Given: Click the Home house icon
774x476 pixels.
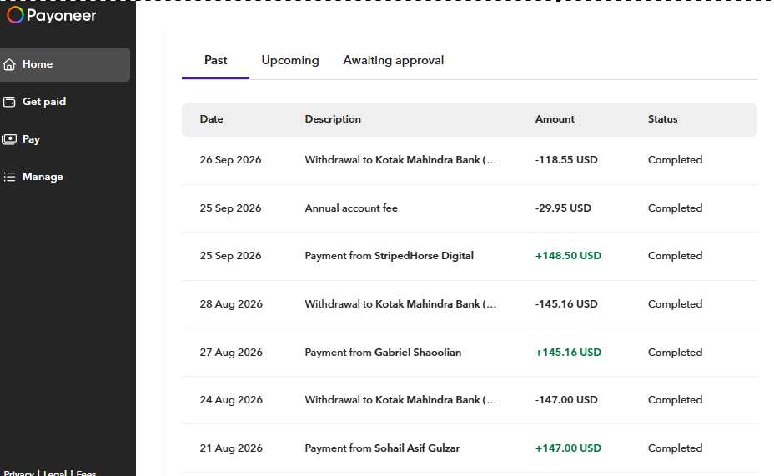Looking at the screenshot, I should [9, 64].
